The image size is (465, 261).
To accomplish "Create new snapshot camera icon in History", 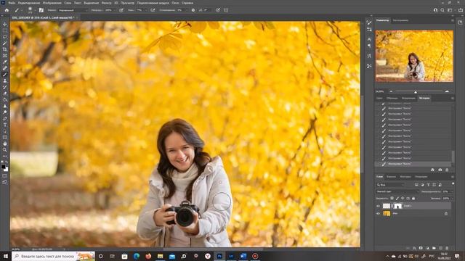I will [x=440, y=170].
